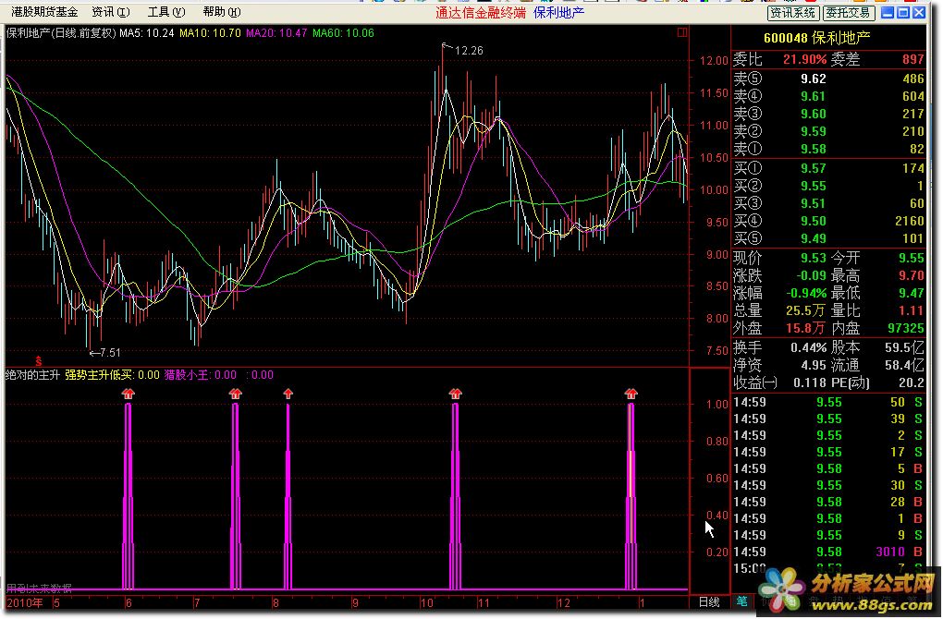Click the 绝对的主升 indicator name
Image resolution: width=943 pixels, height=619 pixels.
(32, 375)
